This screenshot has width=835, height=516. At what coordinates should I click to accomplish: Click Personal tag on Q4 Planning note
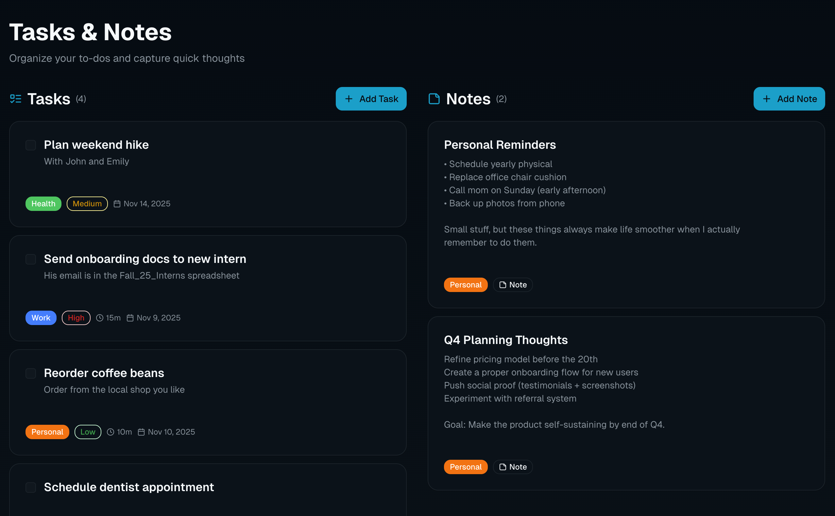[x=466, y=467]
